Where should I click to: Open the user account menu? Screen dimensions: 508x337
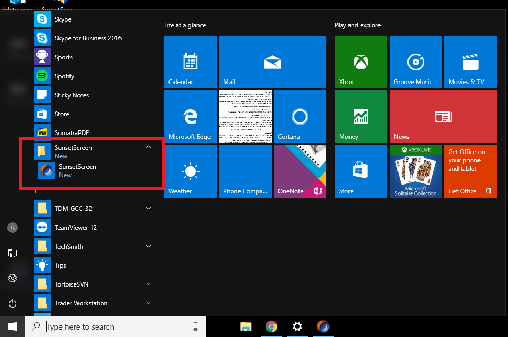13,228
